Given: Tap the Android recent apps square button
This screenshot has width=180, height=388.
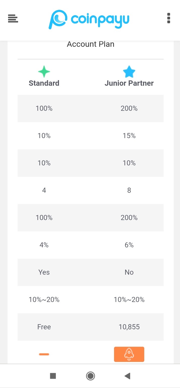Looking at the screenshot, I should pyautogui.click(x=53, y=376).
